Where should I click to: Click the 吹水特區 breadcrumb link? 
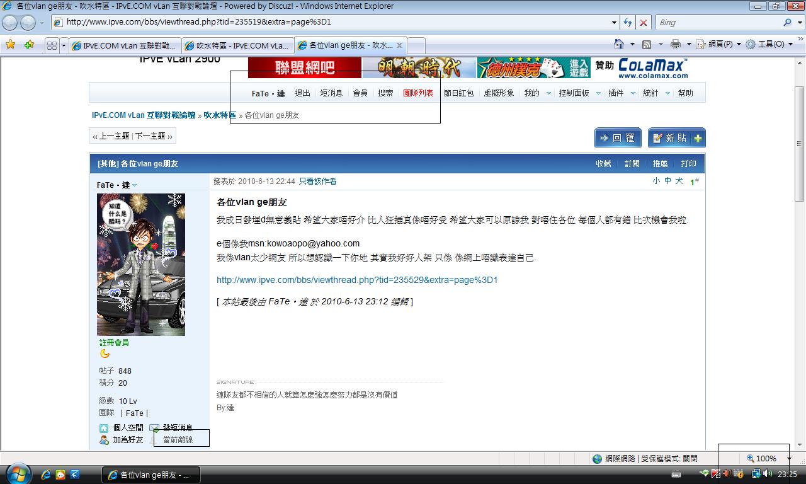(x=220, y=115)
